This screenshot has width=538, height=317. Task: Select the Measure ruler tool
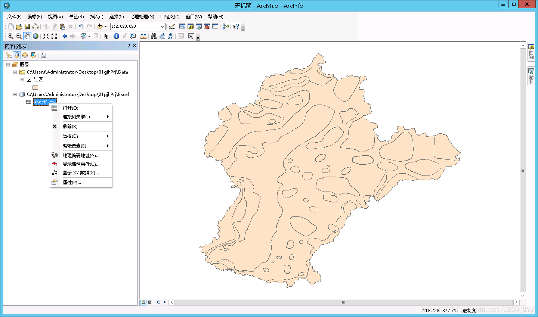[x=143, y=36]
